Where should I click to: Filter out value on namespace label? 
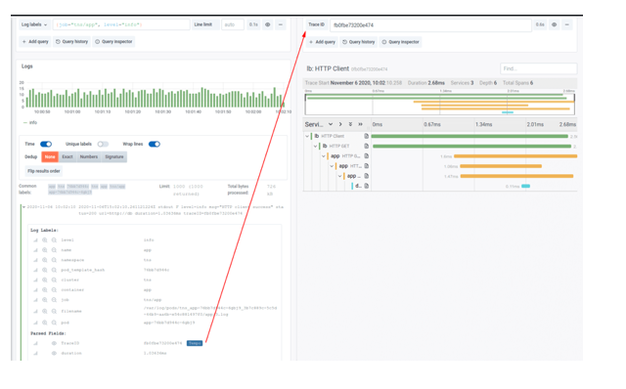tap(54, 260)
